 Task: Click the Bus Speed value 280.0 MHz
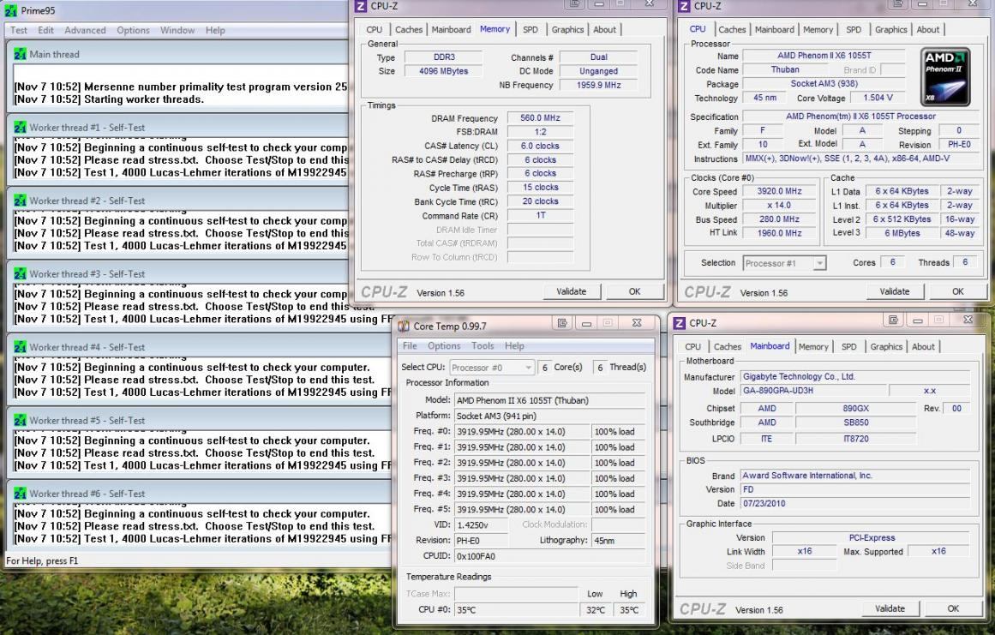(x=779, y=219)
